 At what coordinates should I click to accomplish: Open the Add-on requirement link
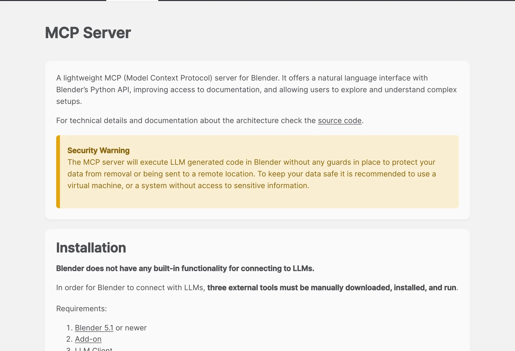coord(88,339)
